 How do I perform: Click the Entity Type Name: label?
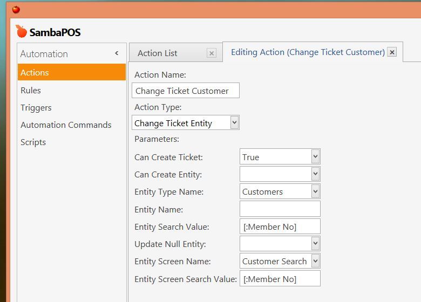click(169, 192)
